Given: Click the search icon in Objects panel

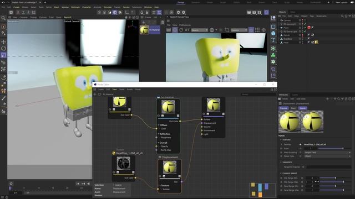Looking at the screenshot, I should point(342,16).
